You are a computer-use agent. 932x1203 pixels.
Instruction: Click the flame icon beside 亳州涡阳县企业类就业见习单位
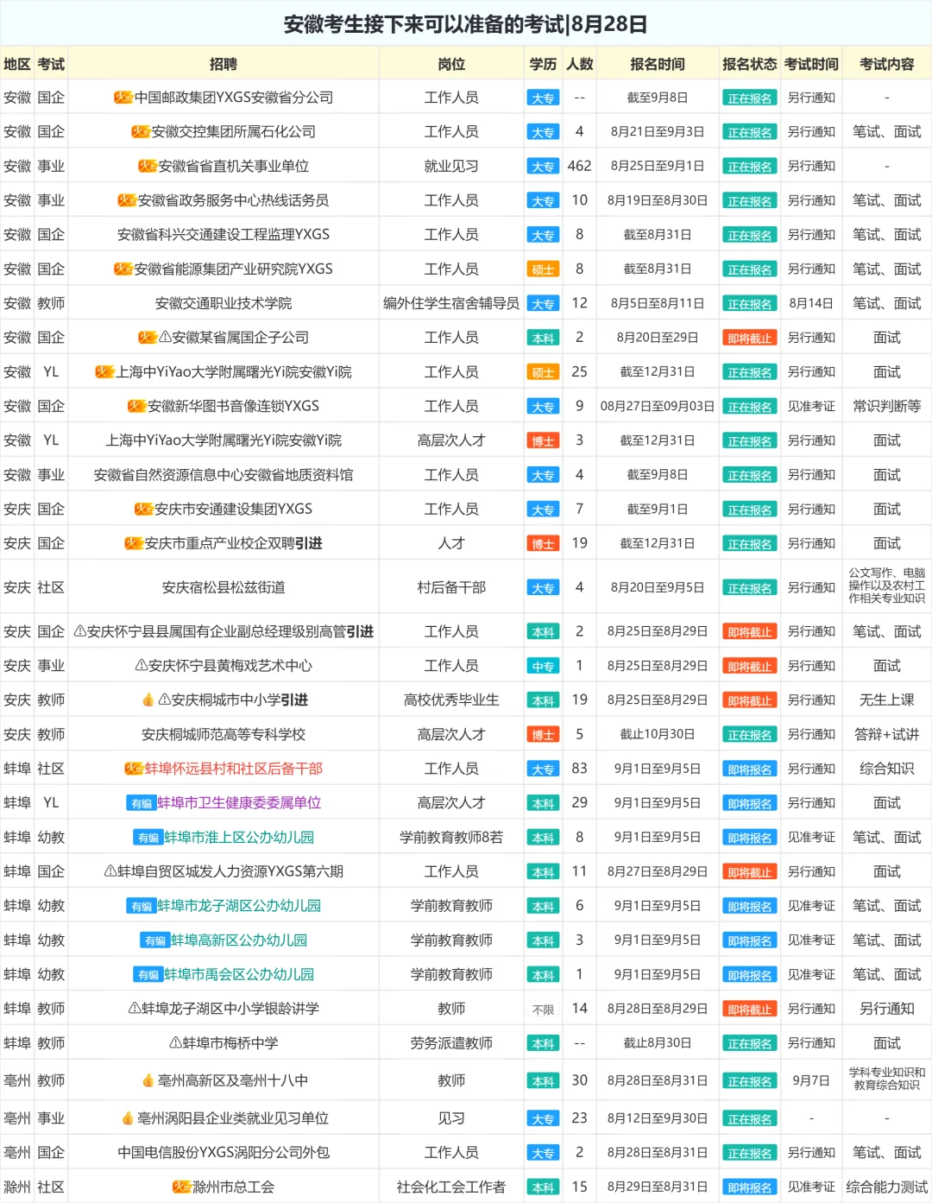(128, 1118)
